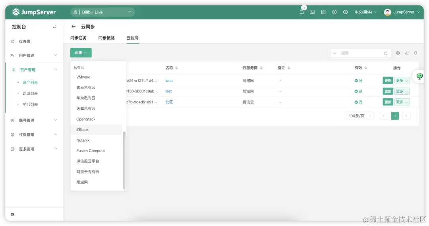Open the Bilibili Live organization dropdown
This screenshot has height=226, width=429.
[x=102, y=12]
